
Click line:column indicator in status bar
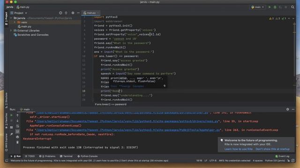pos(199,161)
